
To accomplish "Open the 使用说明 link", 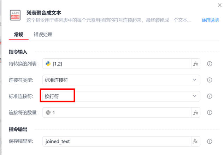I will point(210,20).
